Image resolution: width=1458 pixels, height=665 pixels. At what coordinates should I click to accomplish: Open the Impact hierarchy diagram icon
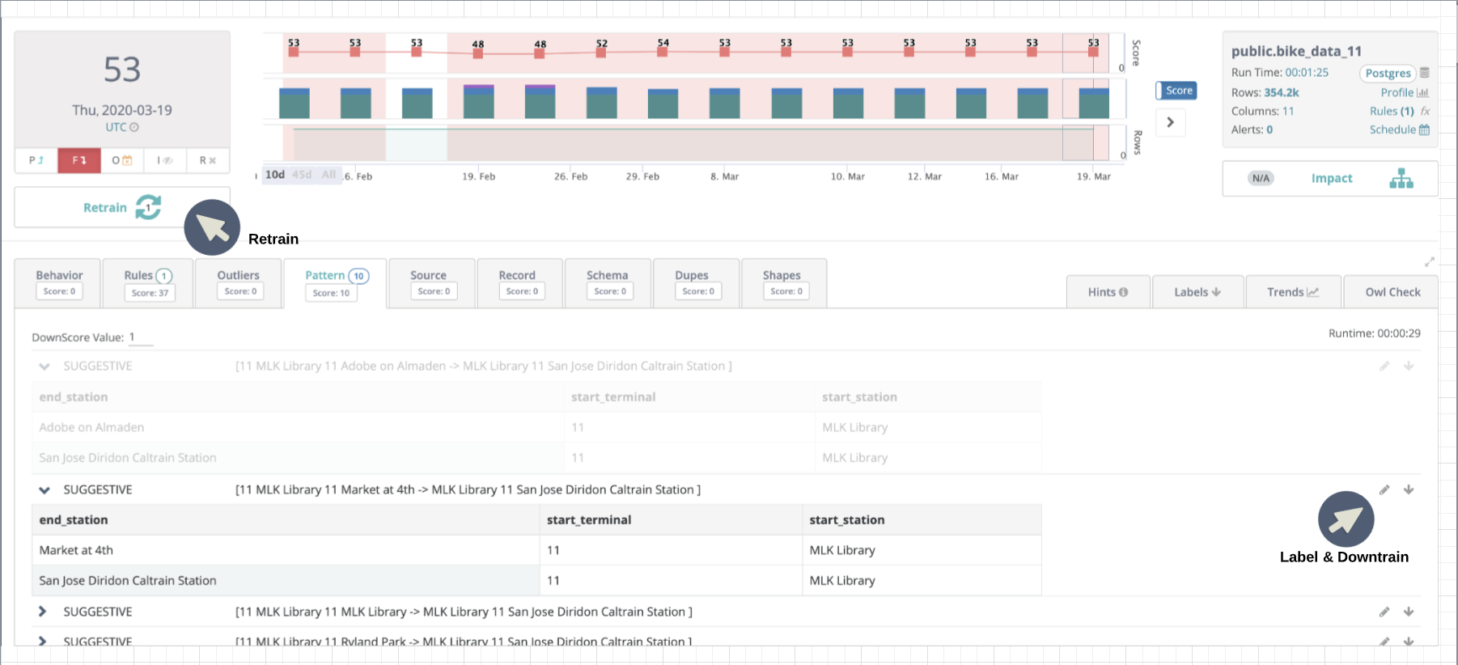(1401, 179)
